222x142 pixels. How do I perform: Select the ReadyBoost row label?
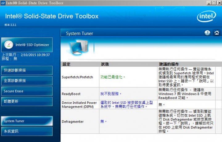point(71,94)
